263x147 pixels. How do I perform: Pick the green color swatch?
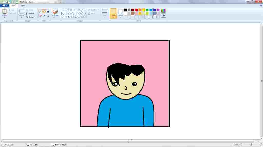[x=147, y=10]
